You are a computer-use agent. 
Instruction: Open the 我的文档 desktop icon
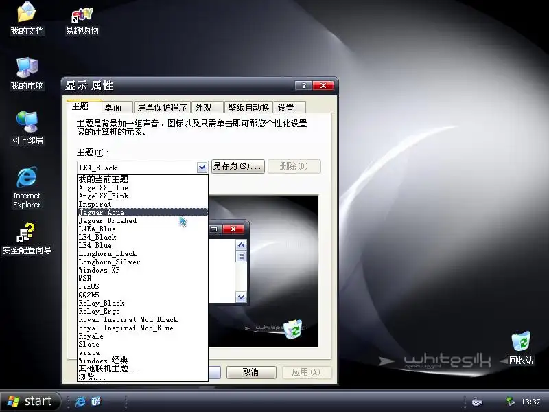click(x=27, y=19)
